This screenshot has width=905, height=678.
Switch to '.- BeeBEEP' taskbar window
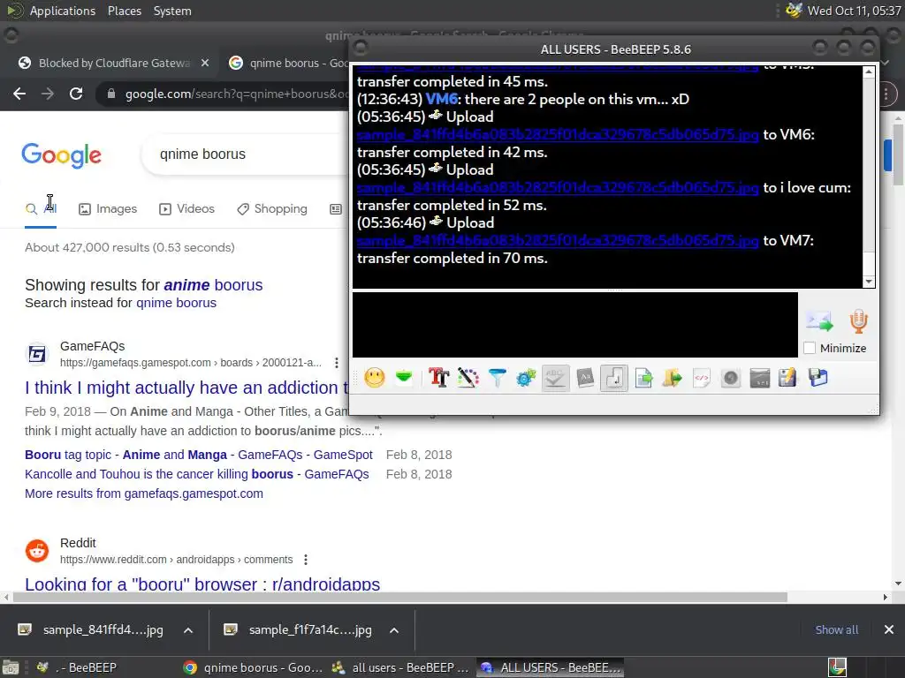pyautogui.click(x=78, y=667)
